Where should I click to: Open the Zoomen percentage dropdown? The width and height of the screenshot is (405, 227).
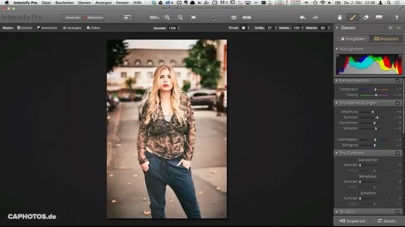point(178,28)
